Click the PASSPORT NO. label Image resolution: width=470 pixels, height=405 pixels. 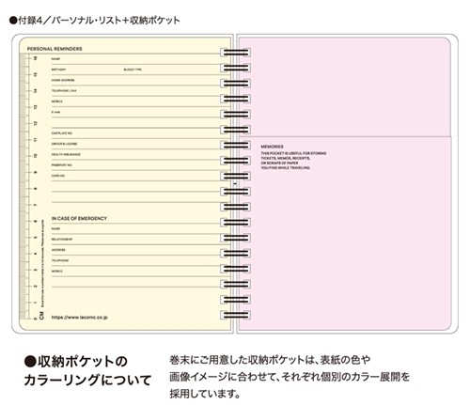[62, 165]
